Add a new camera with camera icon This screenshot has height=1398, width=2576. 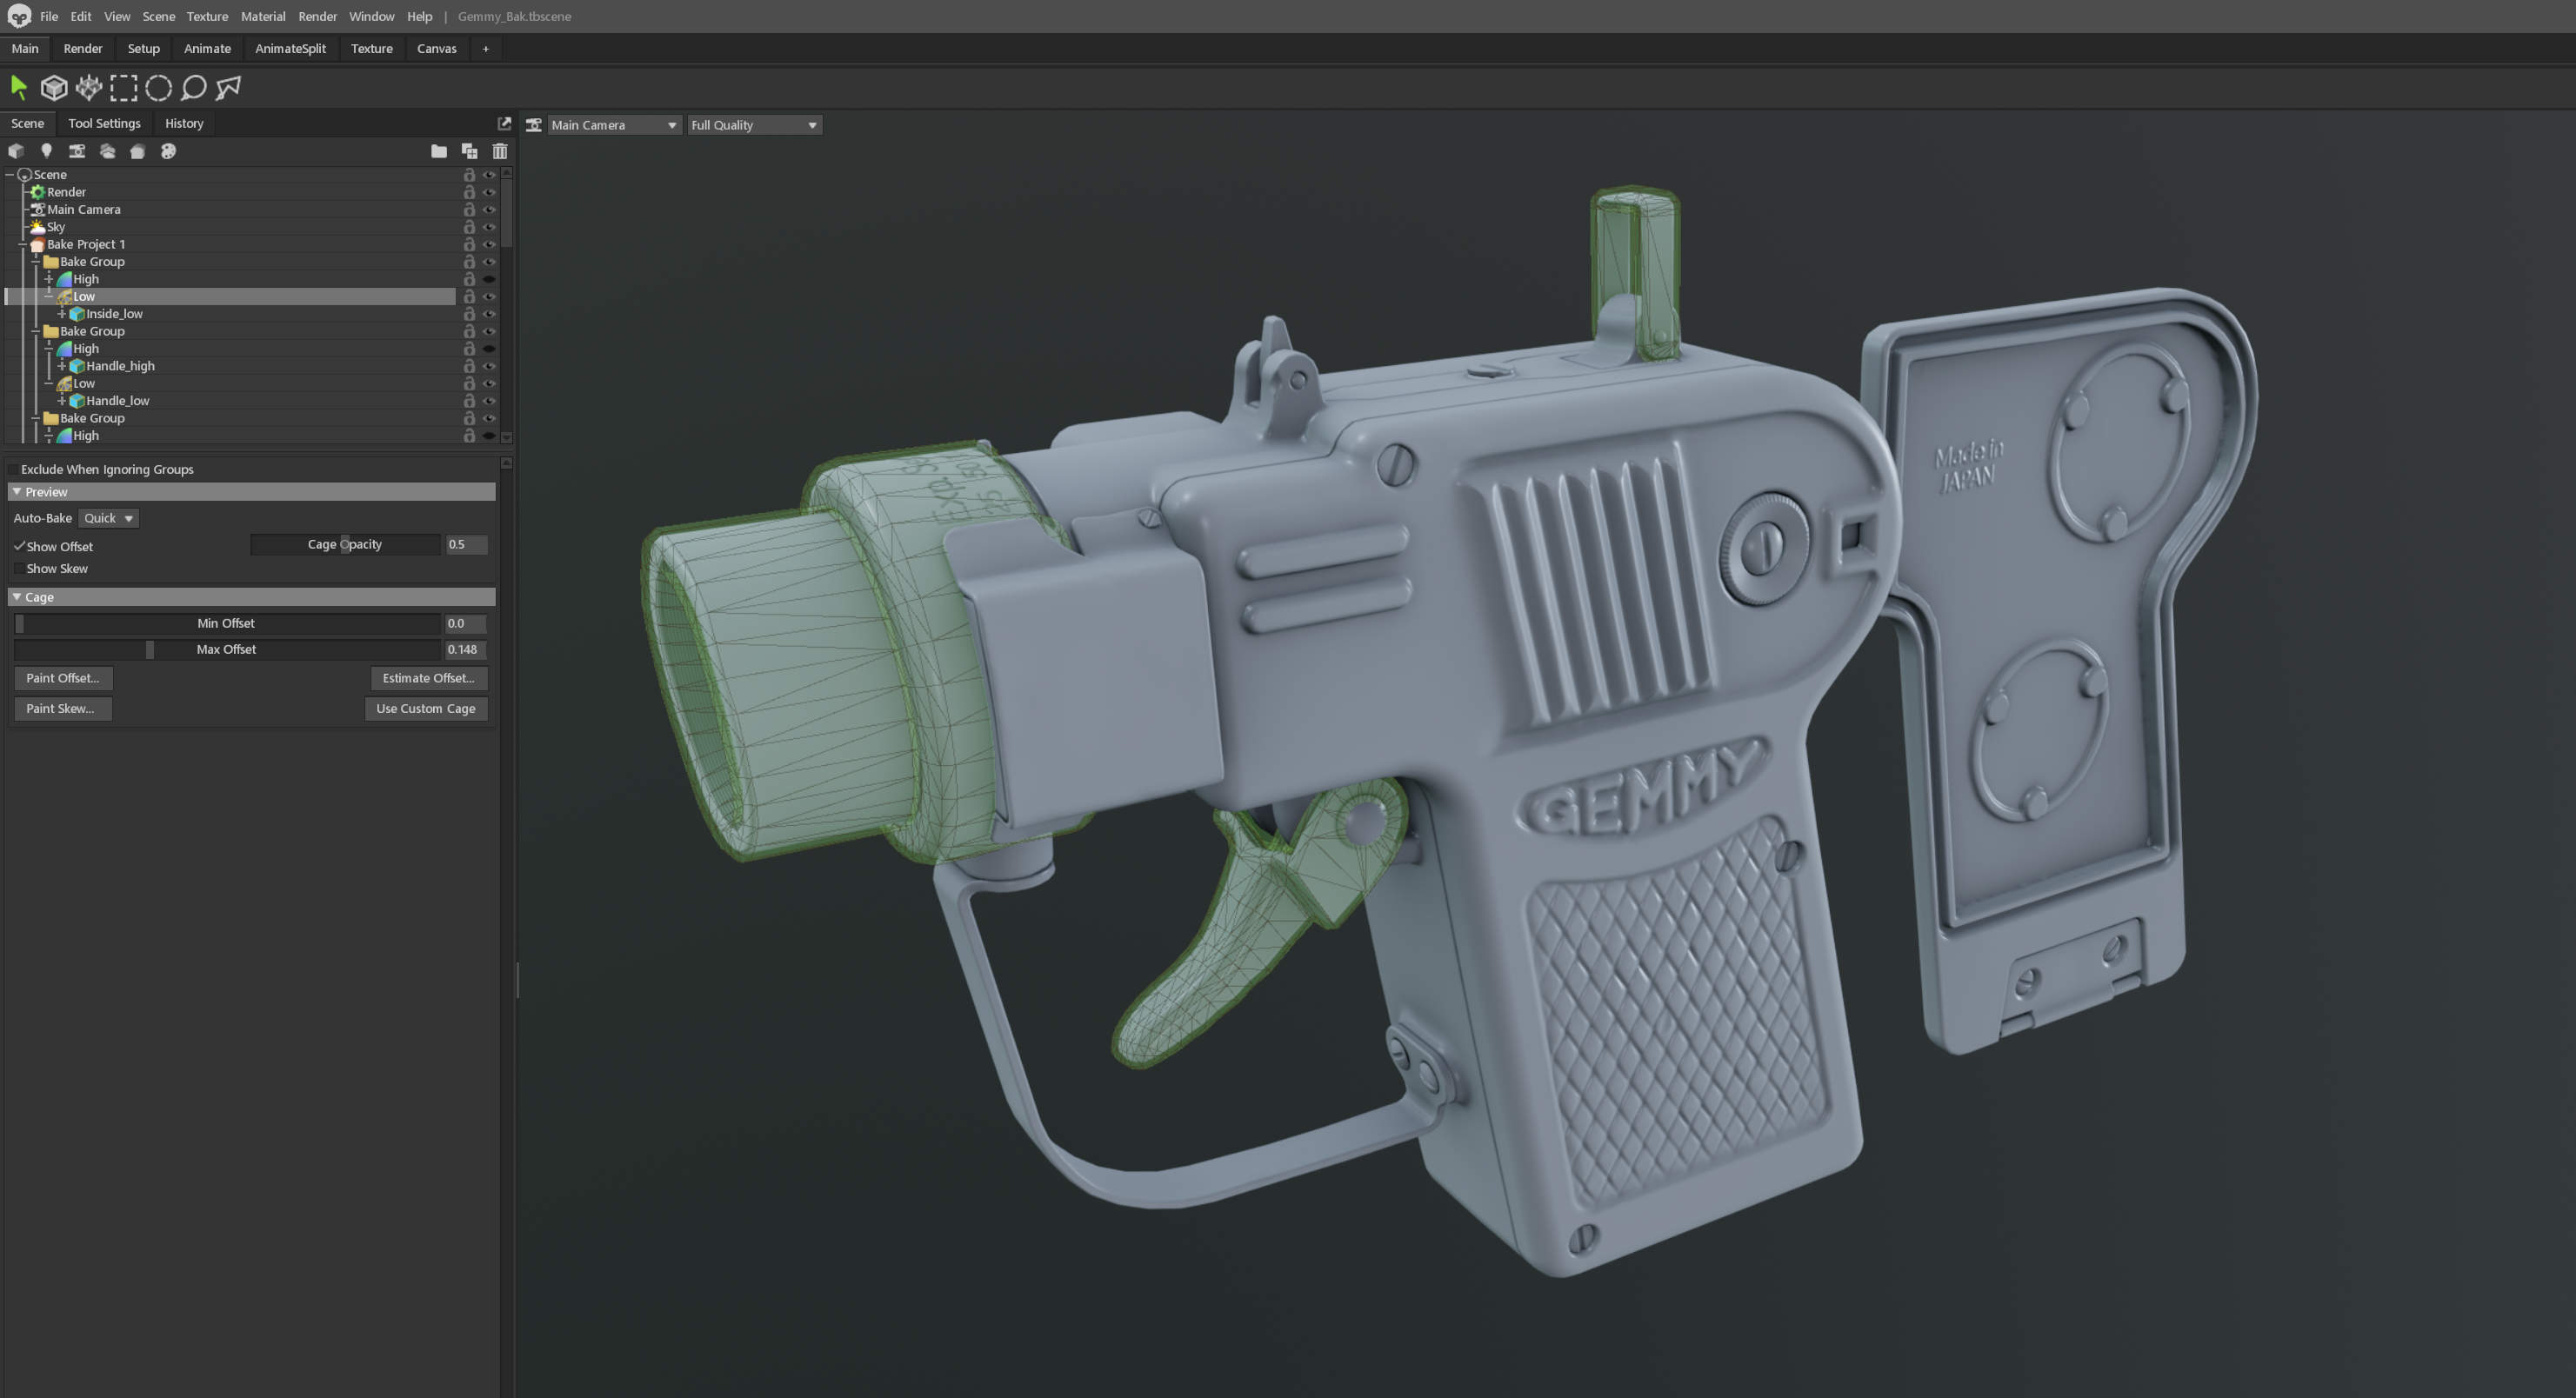tap(77, 151)
